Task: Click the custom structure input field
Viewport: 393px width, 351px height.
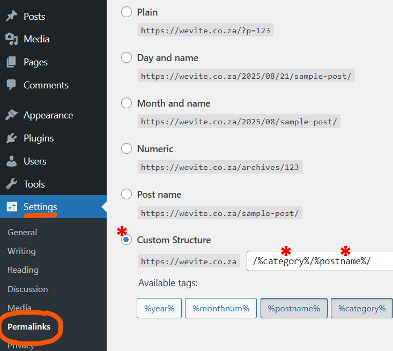Action: 320,261
